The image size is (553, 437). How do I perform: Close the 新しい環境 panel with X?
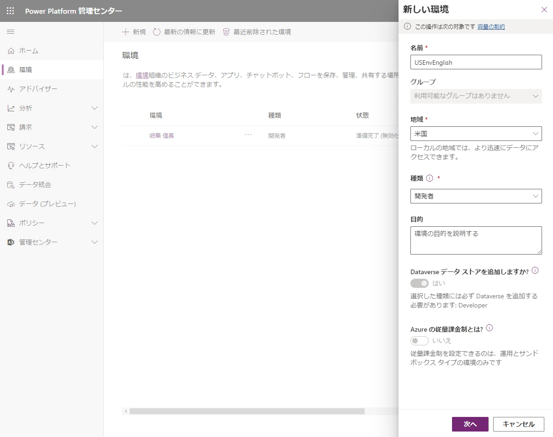pyautogui.click(x=544, y=10)
